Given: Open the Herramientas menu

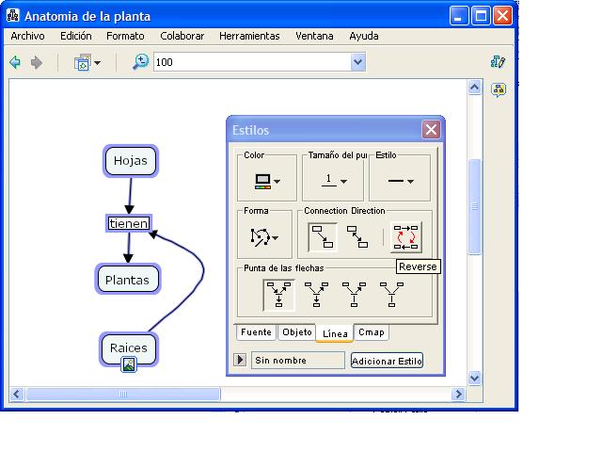Looking at the screenshot, I should [x=249, y=36].
